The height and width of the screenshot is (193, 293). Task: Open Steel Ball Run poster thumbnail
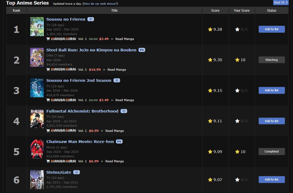[37, 57]
